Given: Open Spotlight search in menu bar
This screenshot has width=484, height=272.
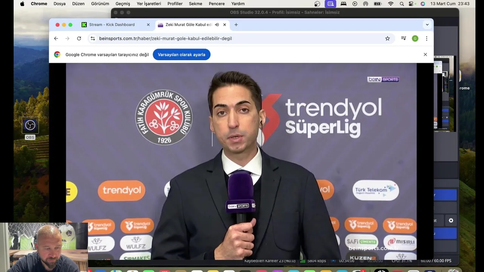Looking at the screenshot, I should click(402, 4).
